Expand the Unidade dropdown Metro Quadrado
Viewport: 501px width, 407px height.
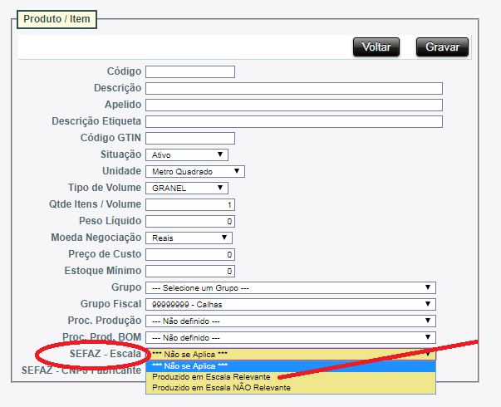[x=194, y=171]
